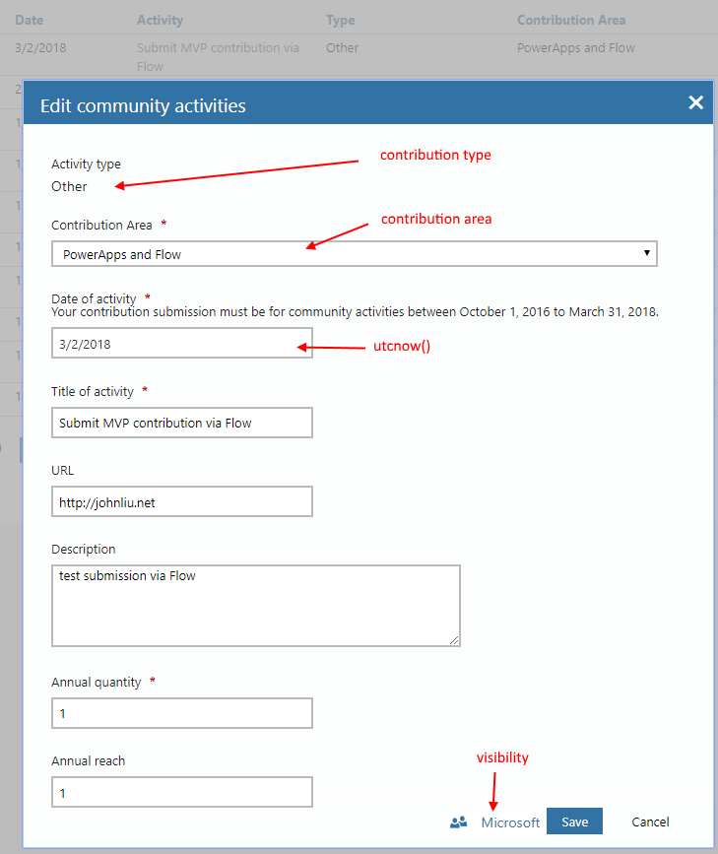Click the Date of activity field
This screenshot has height=854, width=718.
[181, 343]
